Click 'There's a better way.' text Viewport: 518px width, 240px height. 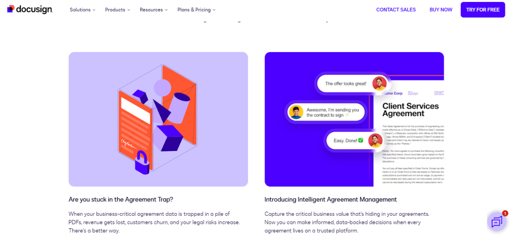click(94, 231)
